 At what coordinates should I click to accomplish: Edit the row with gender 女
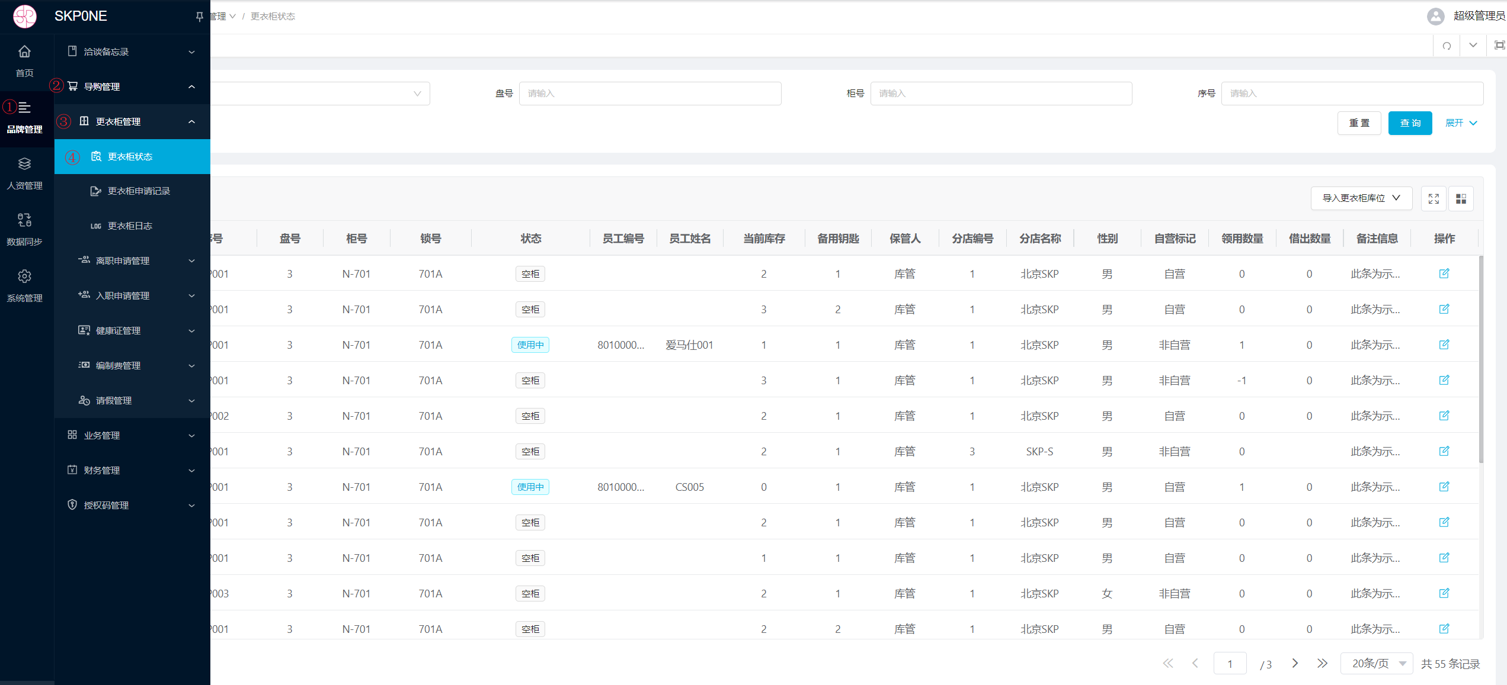tap(1444, 593)
